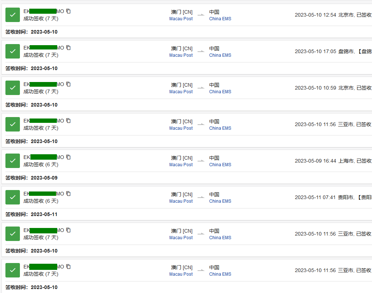372x293 pixels.
Task: Copy tracking number of the 盘锦市 package
Action: pyautogui.click(x=68, y=48)
